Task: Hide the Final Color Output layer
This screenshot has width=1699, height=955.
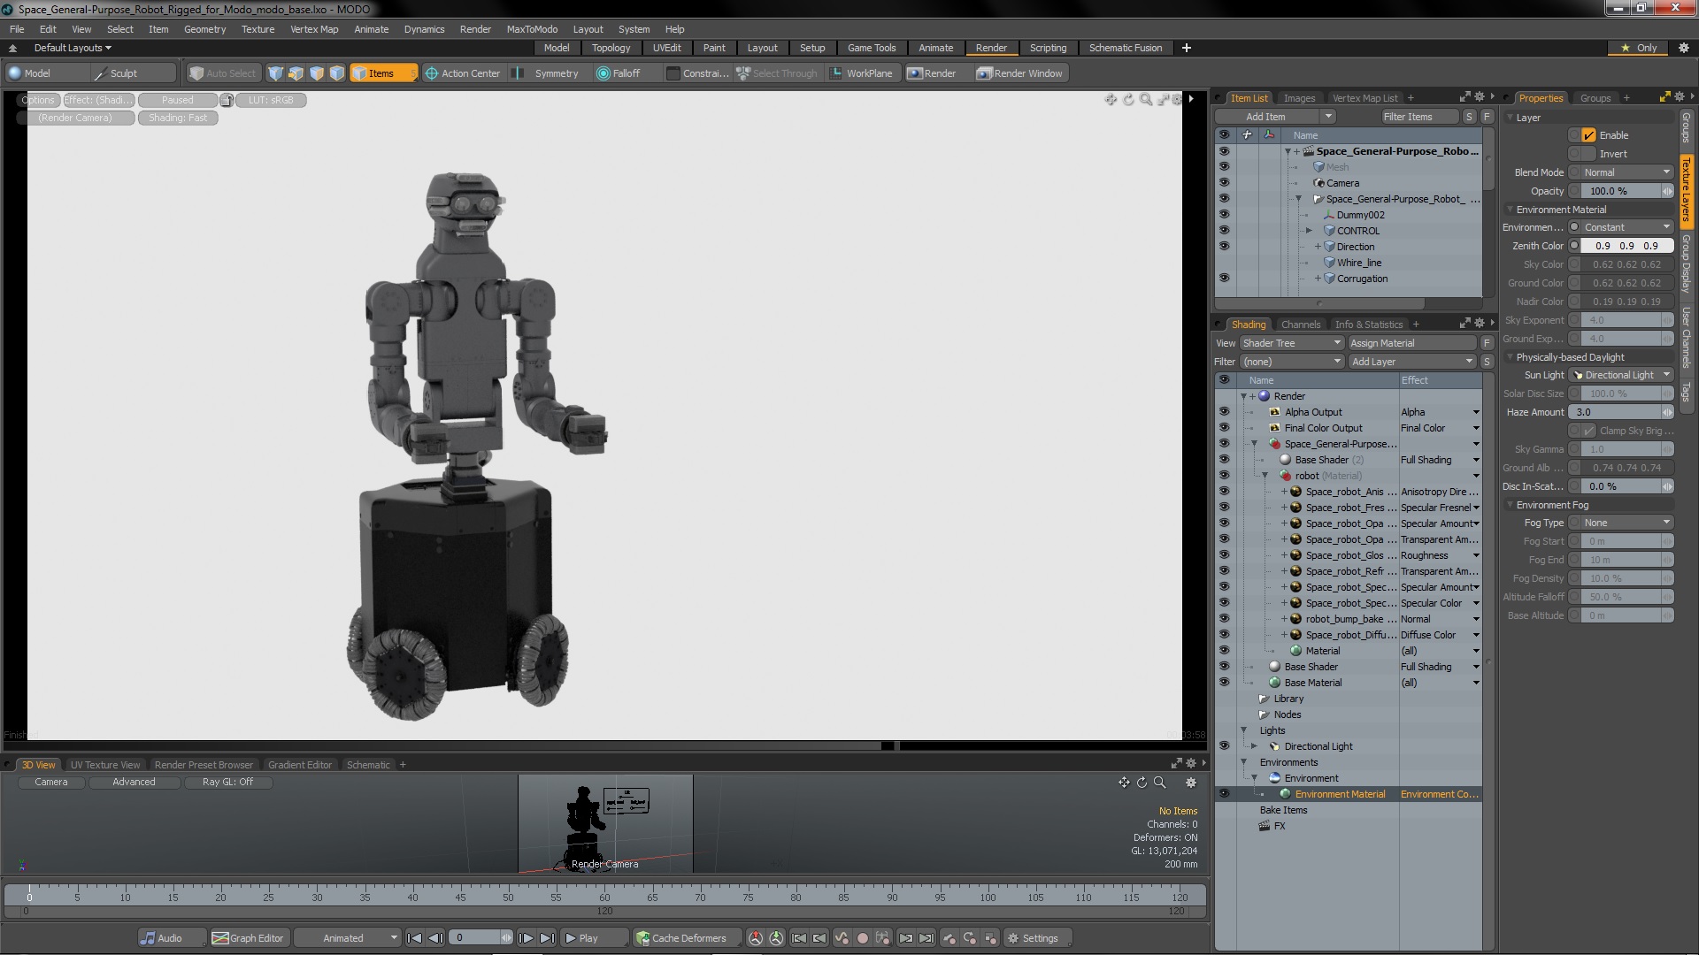Action: (1224, 428)
